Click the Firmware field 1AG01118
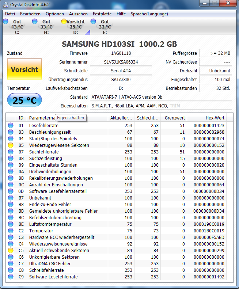Screen dimensions: 239x289 click(x=121, y=53)
